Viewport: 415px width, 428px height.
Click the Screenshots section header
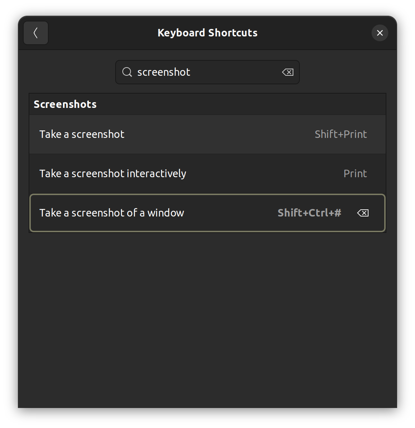65,104
